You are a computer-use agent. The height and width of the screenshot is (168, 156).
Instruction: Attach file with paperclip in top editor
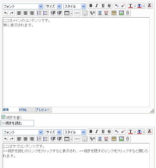coord(128,13)
